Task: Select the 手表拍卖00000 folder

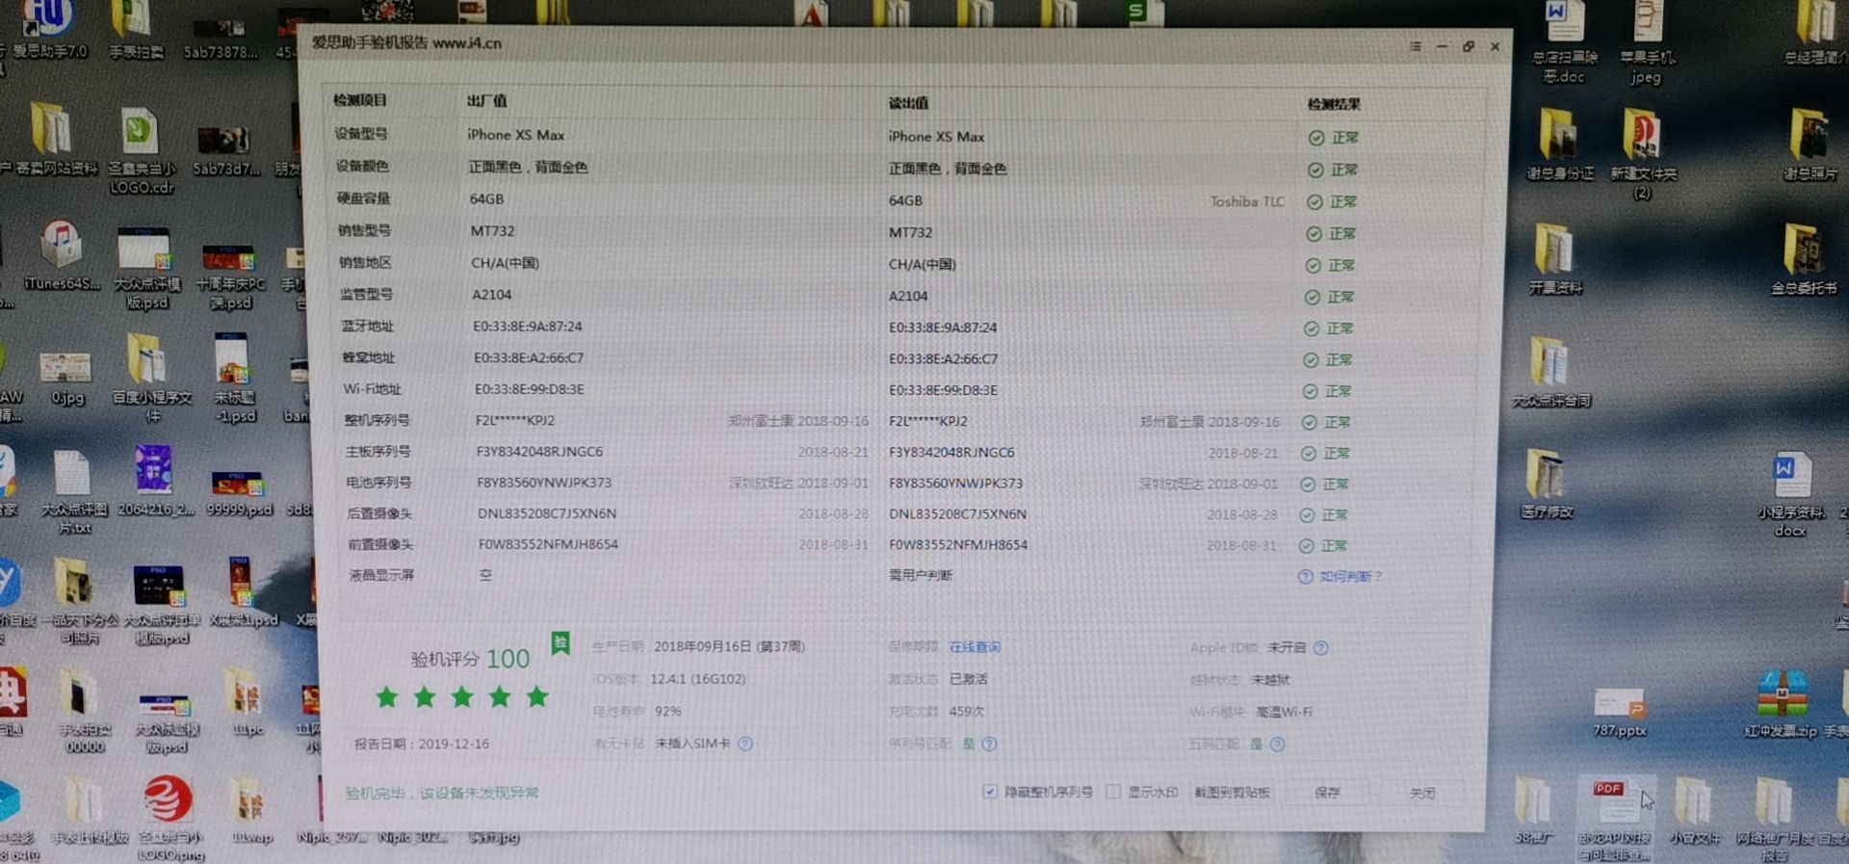Action: 84,711
